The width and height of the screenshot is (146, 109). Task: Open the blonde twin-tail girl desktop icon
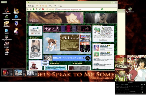click(6, 23)
